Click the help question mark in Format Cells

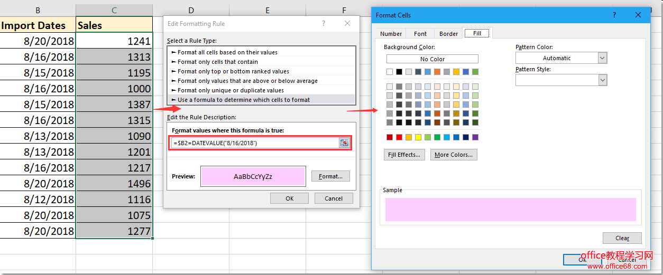coord(614,15)
